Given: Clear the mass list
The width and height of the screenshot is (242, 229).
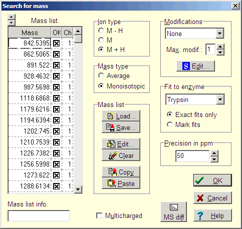Looking at the screenshot, I should point(121,155).
